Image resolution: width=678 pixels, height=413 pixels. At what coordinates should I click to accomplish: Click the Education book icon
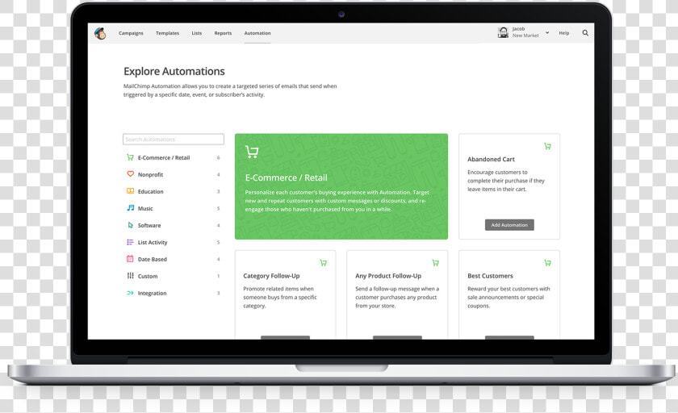pos(130,191)
